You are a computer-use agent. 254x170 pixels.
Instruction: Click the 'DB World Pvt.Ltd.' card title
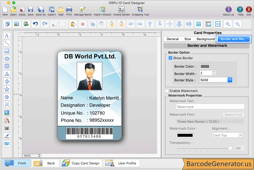coord(90,56)
